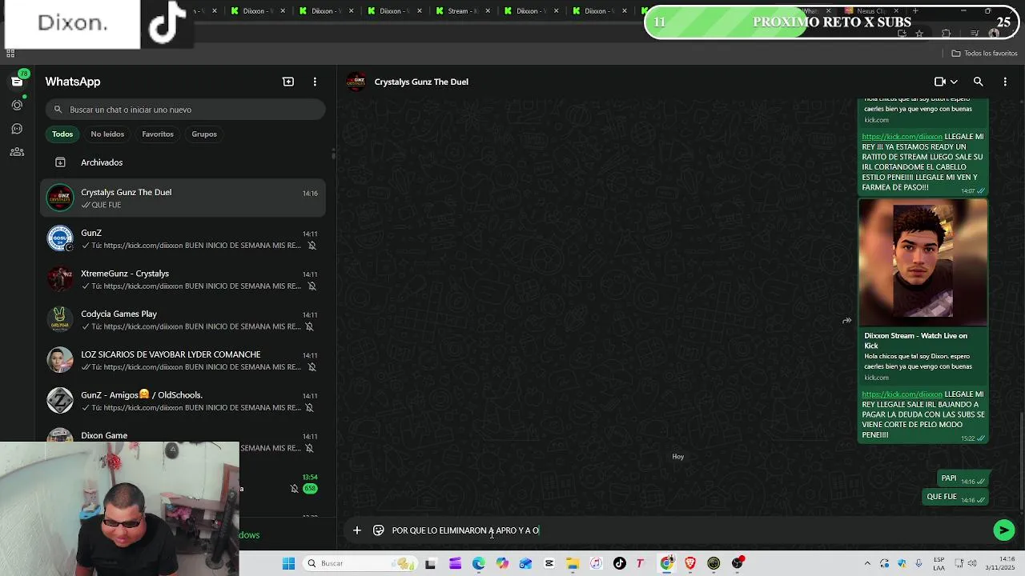Open Task View from the taskbar
1025x576 pixels.
(x=430, y=564)
